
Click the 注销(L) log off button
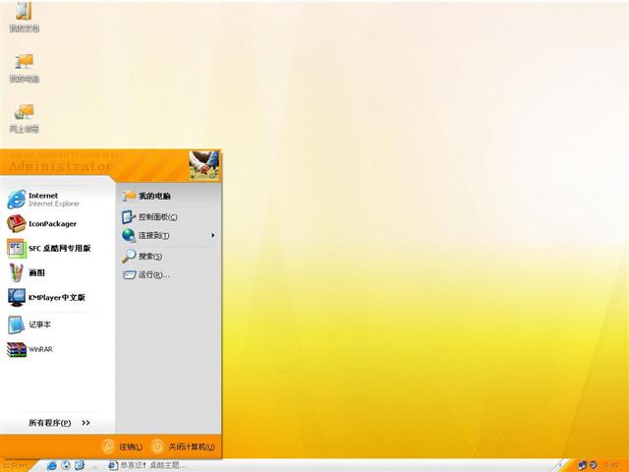tap(122, 446)
